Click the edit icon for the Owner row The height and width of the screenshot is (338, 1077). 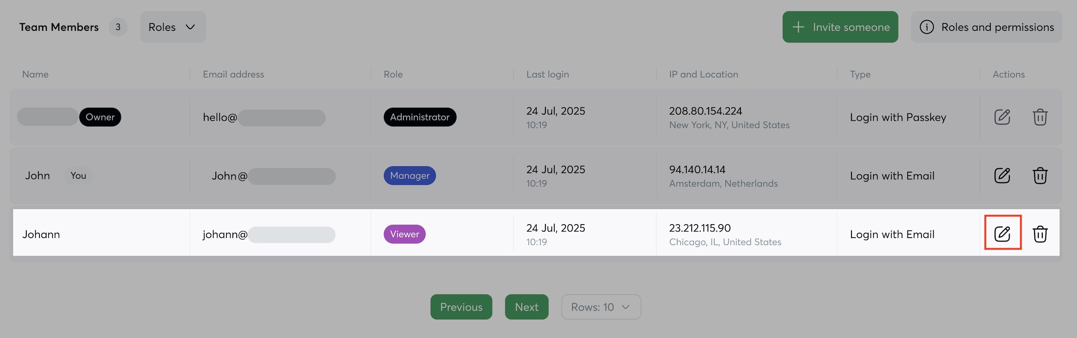(x=1002, y=117)
